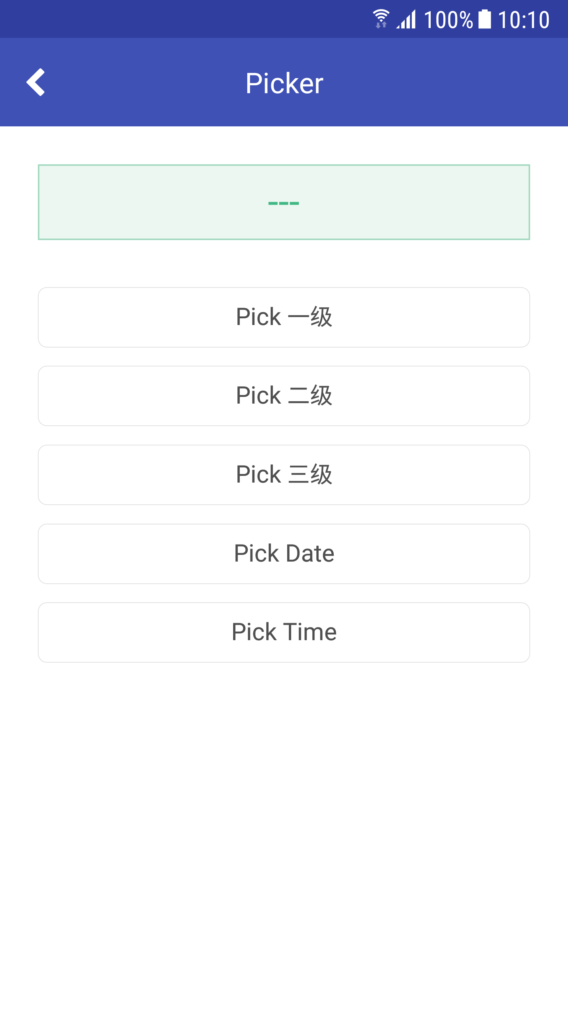Viewport: 568px width, 1011px height.
Task: Tap the cellular signal strength icon
Action: [x=406, y=19]
